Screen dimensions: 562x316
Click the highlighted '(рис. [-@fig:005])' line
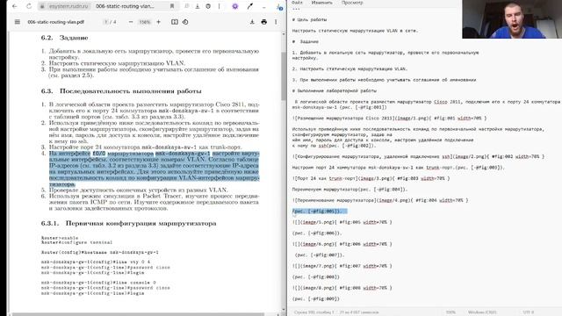(x=320, y=211)
